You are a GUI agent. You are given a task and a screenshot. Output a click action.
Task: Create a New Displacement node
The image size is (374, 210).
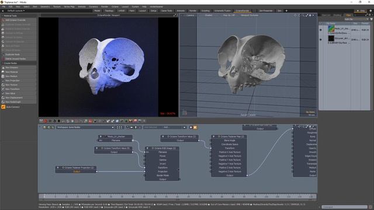[x=19, y=97]
